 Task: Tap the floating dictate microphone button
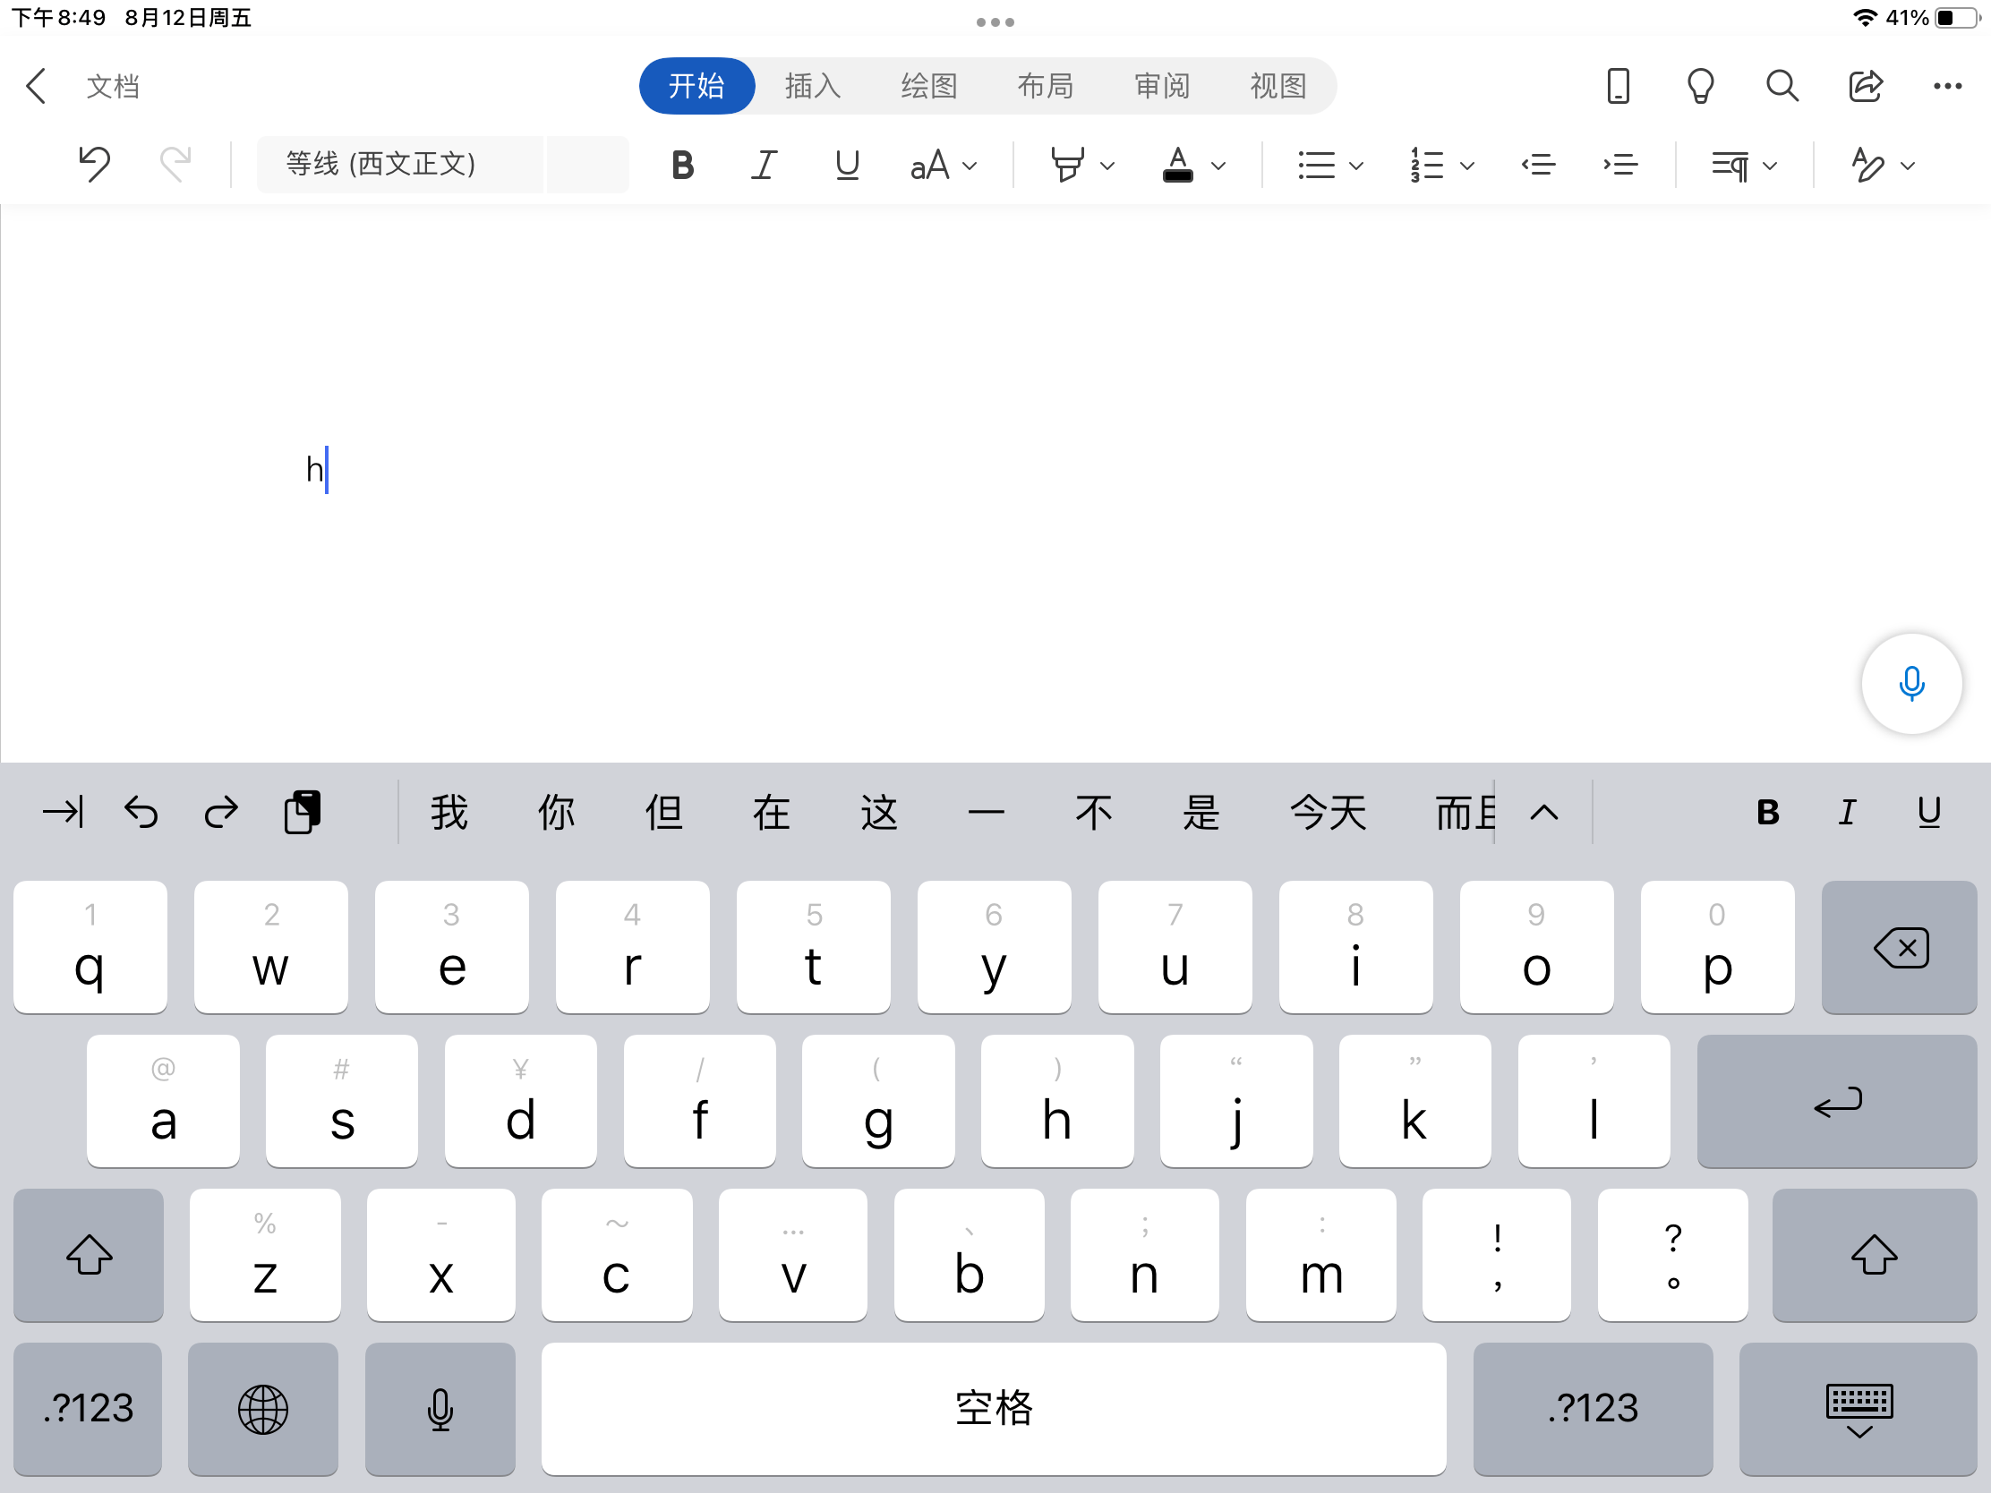click(x=1910, y=684)
